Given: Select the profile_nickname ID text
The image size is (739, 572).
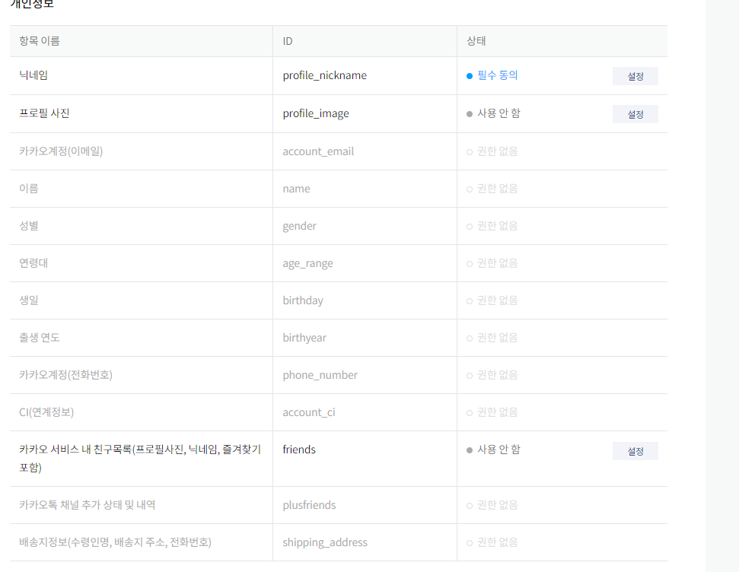Looking at the screenshot, I should tap(325, 75).
